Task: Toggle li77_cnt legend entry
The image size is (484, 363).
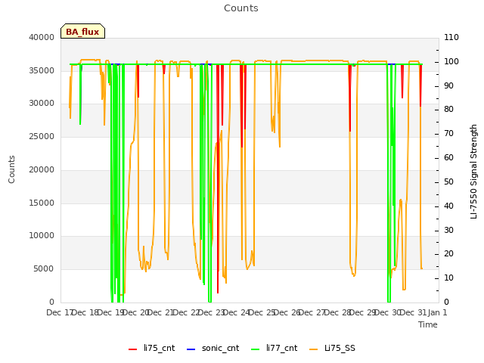Action: [x=274, y=349]
